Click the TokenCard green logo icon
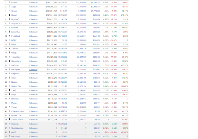The height and width of the screenshot is (139, 198). pos(9,57)
